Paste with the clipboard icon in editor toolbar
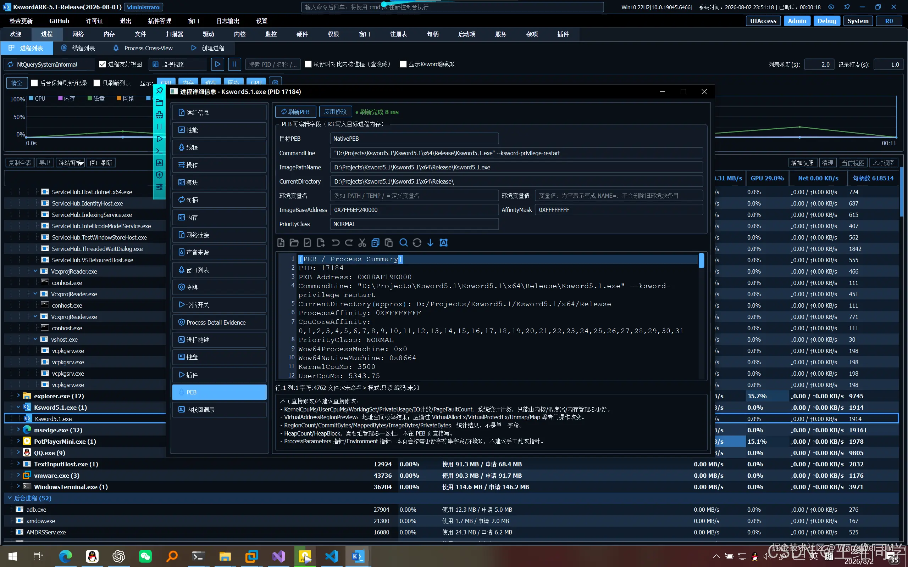This screenshot has height=567, width=908. point(389,243)
